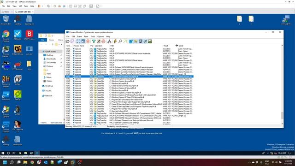
Task: Open dropdown arrow next to VMware pause button
Action: pos(42,6)
